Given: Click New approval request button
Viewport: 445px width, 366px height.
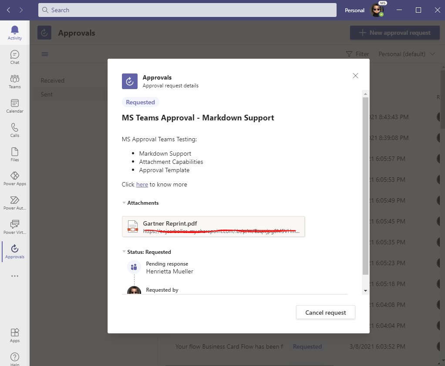Looking at the screenshot, I should pyautogui.click(x=395, y=33).
